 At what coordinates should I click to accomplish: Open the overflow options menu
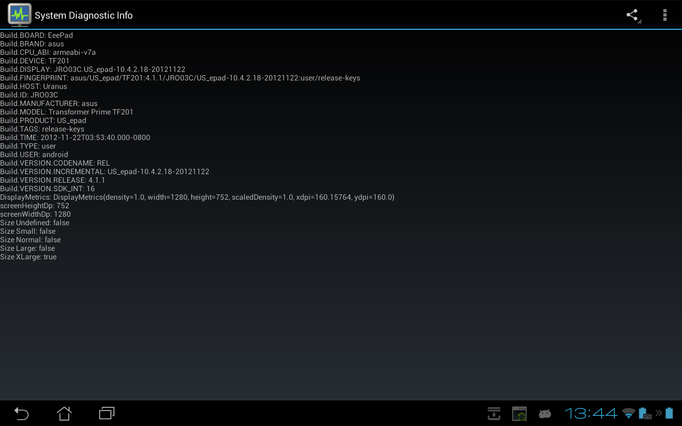tap(664, 15)
